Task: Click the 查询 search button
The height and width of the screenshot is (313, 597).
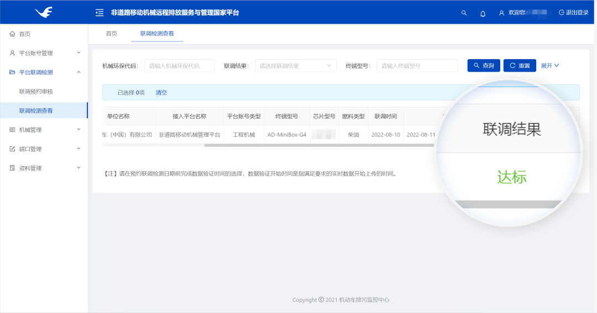Action: coord(483,66)
